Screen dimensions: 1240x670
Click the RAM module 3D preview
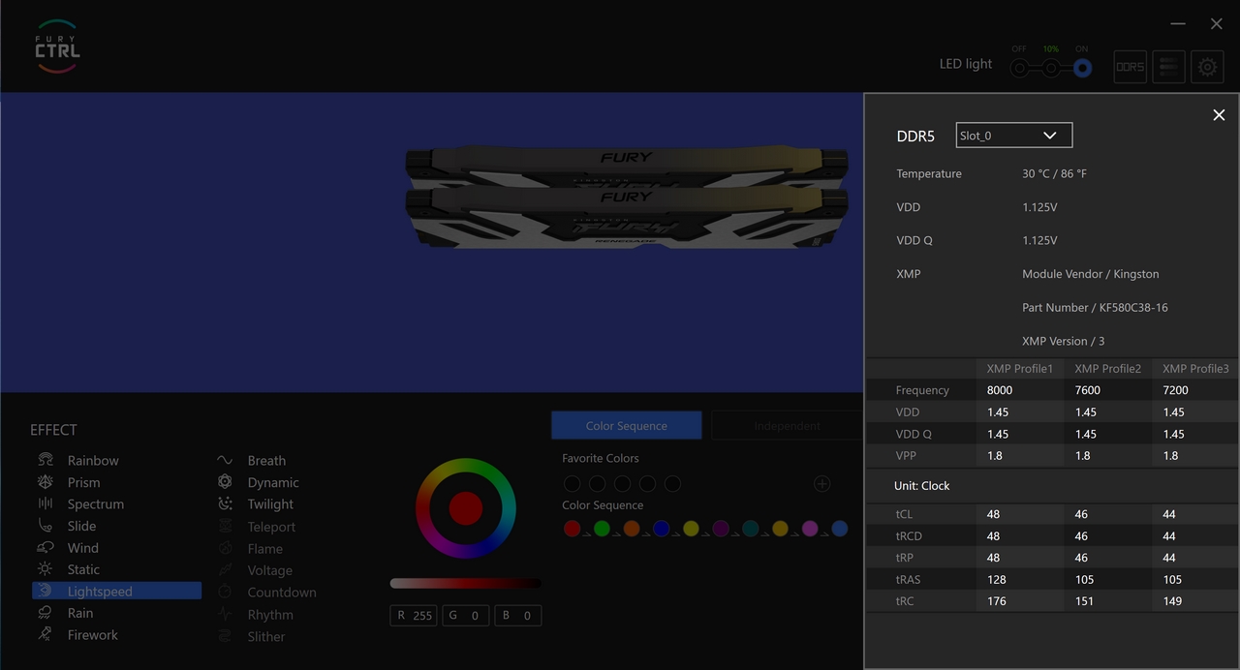tap(626, 198)
